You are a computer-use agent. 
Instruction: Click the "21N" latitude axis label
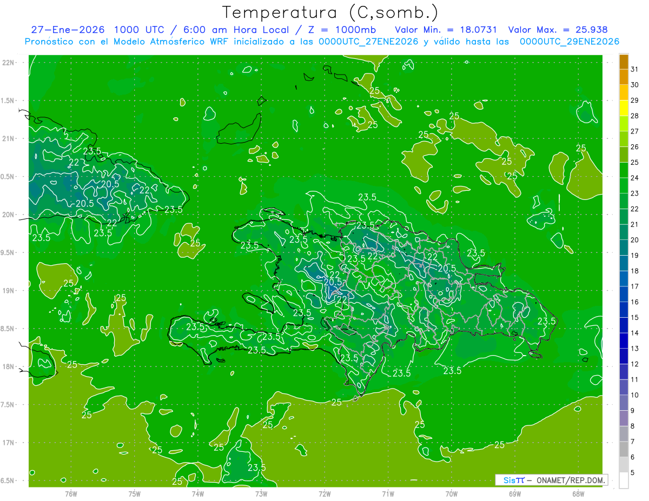[9, 138]
